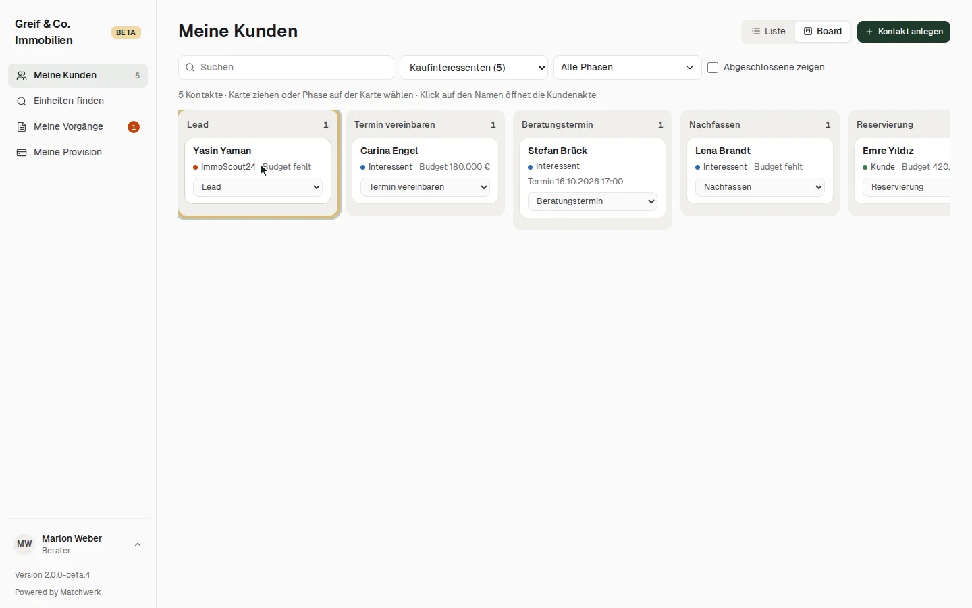Select the Emre Yıldız card in Reservierung
Viewport: 972px width, 608px height.
click(x=902, y=171)
